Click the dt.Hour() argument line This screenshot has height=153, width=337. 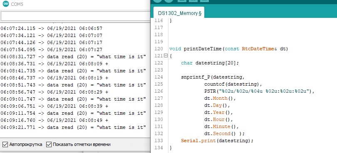click(218, 119)
